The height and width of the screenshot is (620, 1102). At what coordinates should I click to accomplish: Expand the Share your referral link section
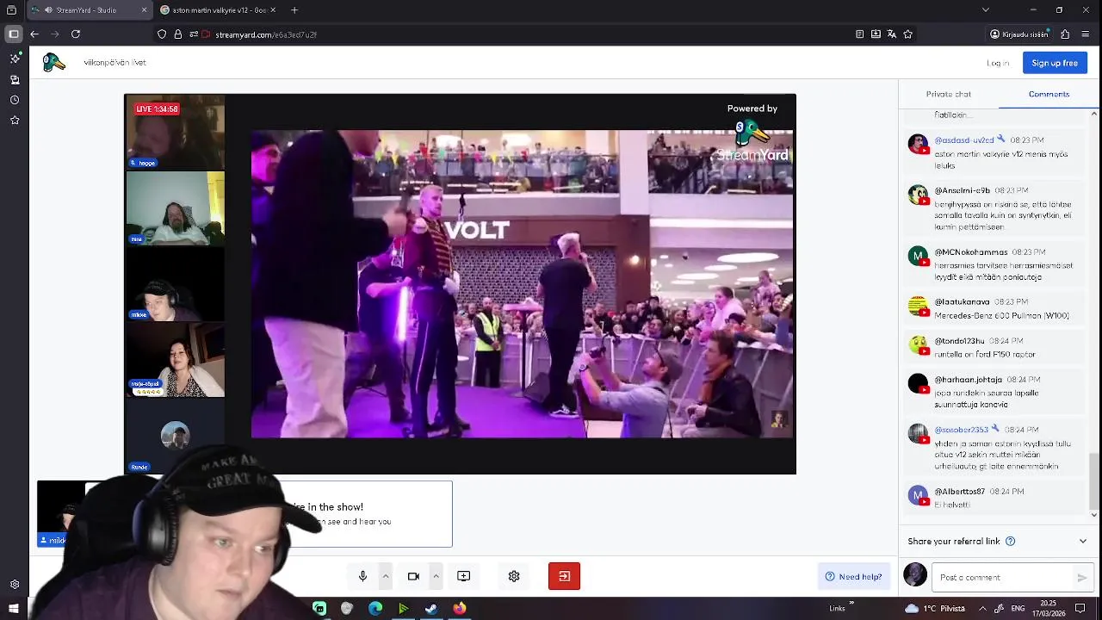coord(1083,542)
